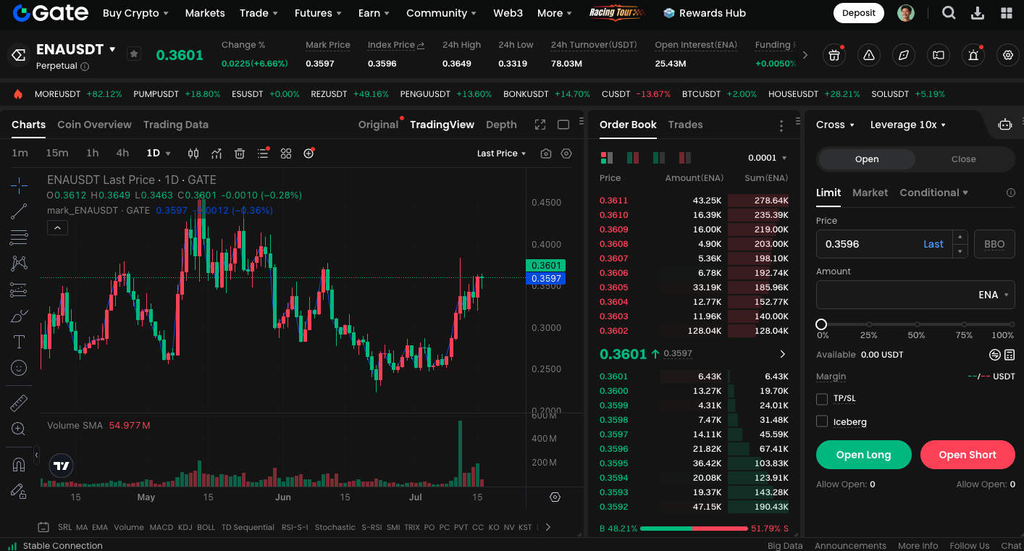Switch to the Trading Data tab
This screenshot has height=551, width=1024.
point(176,125)
